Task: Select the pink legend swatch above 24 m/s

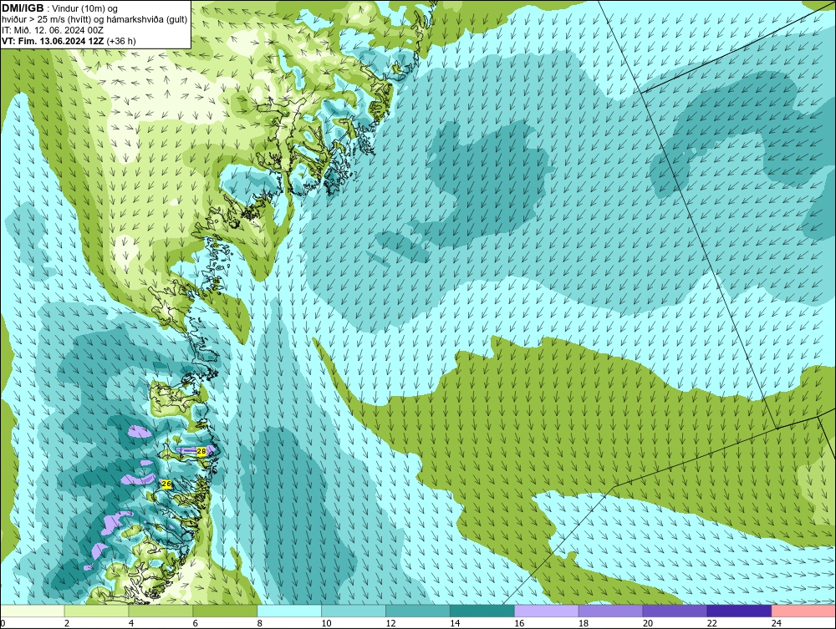Action: pyautogui.click(x=803, y=611)
